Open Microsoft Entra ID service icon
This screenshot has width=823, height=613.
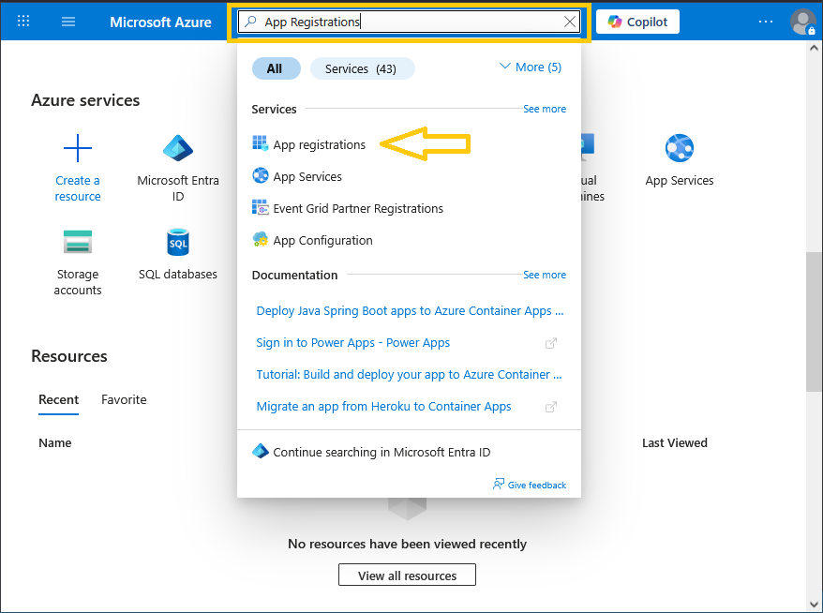pos(178,148)
